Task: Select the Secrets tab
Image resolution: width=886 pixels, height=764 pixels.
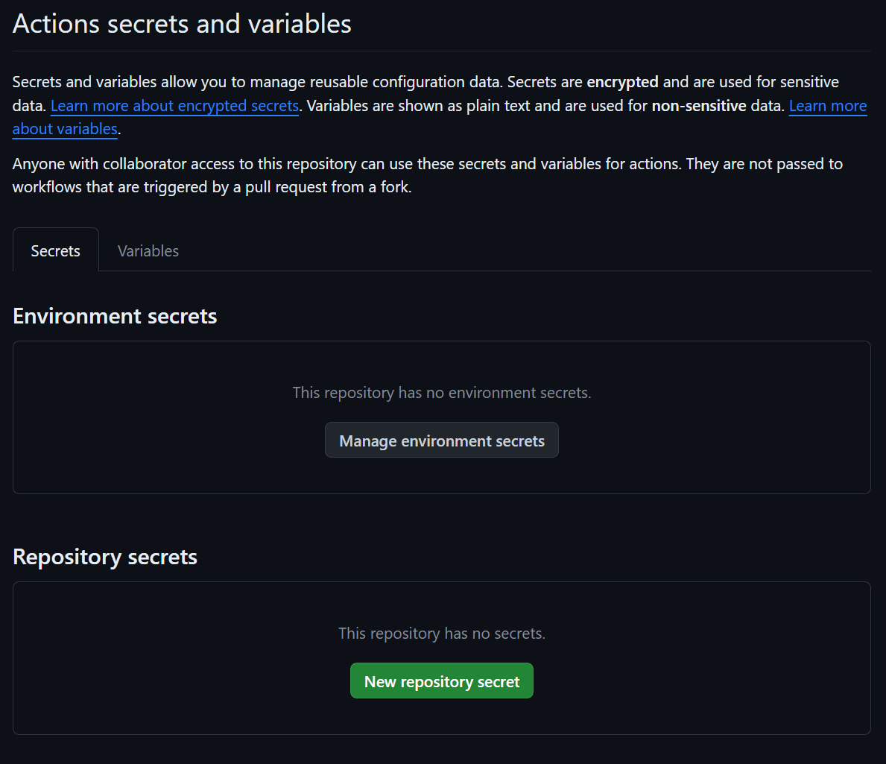Action: point(56,251)
